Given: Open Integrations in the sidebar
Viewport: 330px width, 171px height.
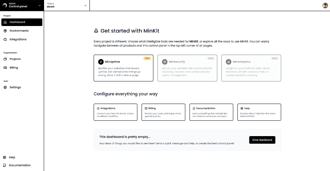Looking at the screenshot, I should click(18, 39).
